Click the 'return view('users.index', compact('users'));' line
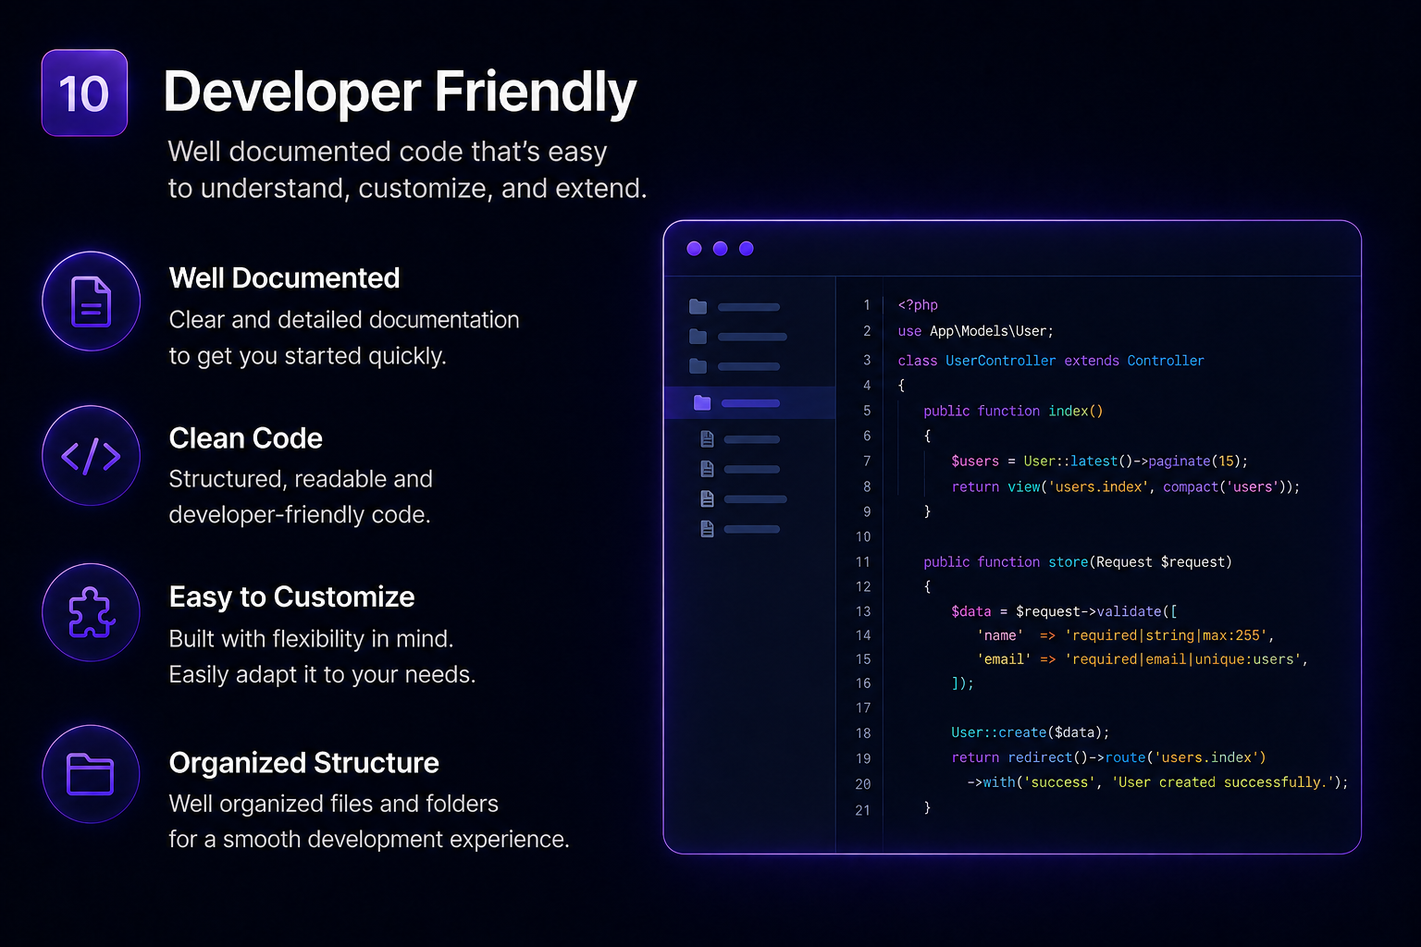 click(x=1126, y=486)
